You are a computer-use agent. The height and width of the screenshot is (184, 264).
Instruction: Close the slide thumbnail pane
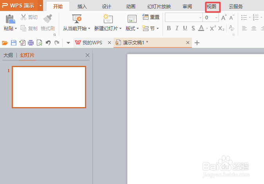[87, 55]
